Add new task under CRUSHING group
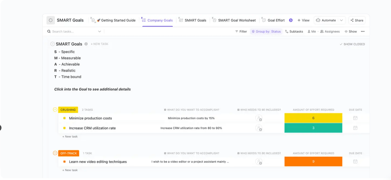 click(70, 137)
